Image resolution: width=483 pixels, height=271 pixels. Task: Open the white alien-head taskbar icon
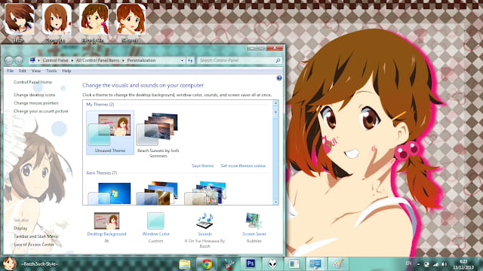(x=272, y=264)
